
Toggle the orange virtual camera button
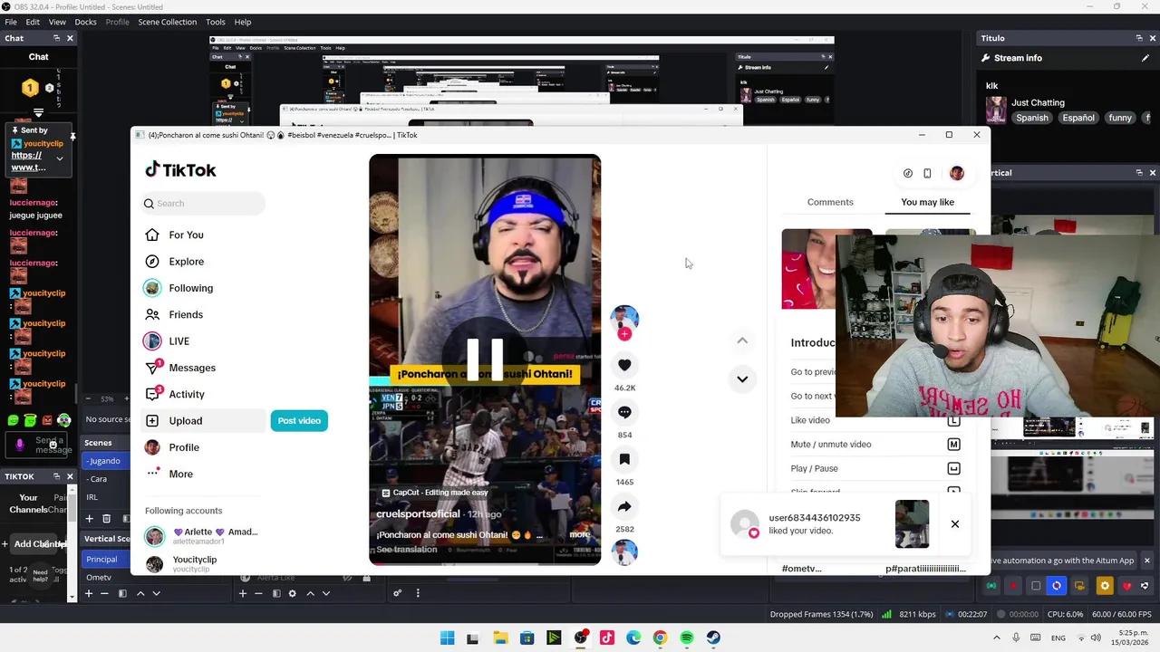(1080, 586)
